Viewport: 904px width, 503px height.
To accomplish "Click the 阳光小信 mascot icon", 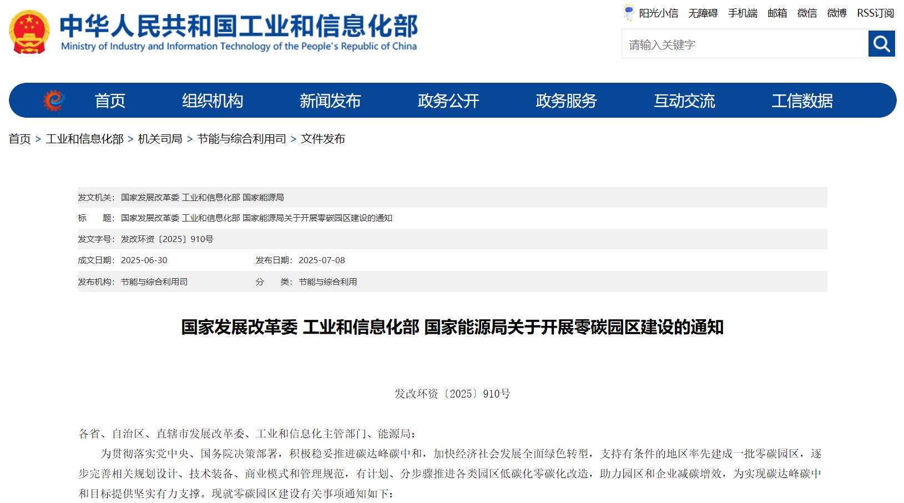I will click(628, 12).
